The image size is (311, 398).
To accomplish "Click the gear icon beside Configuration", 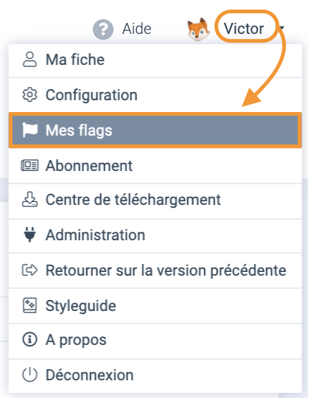I will tap(29, 95).
